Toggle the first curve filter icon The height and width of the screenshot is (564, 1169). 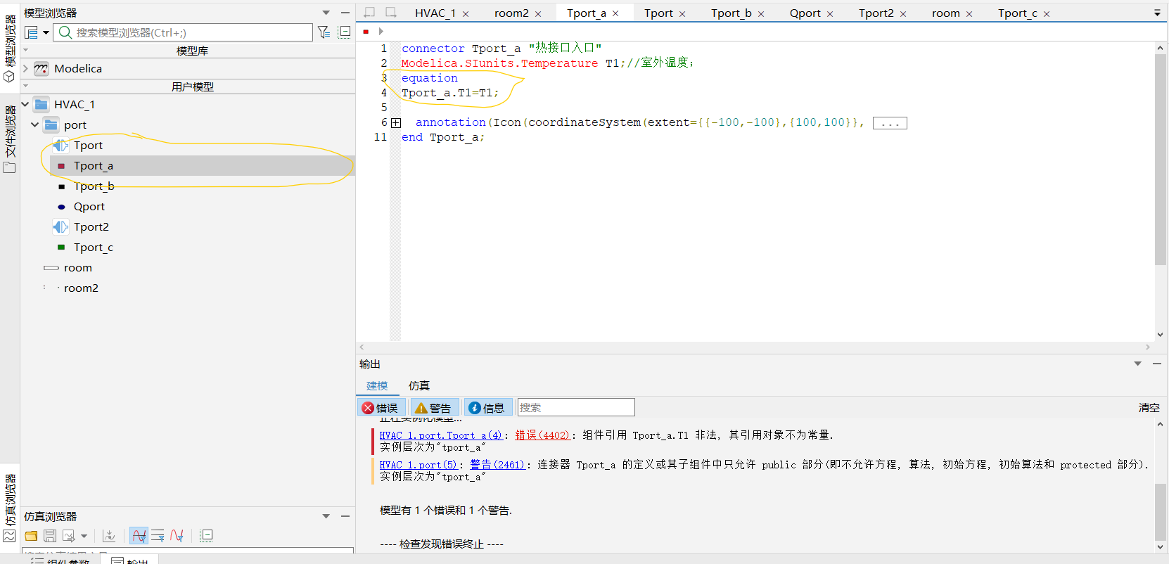[139, 536]
